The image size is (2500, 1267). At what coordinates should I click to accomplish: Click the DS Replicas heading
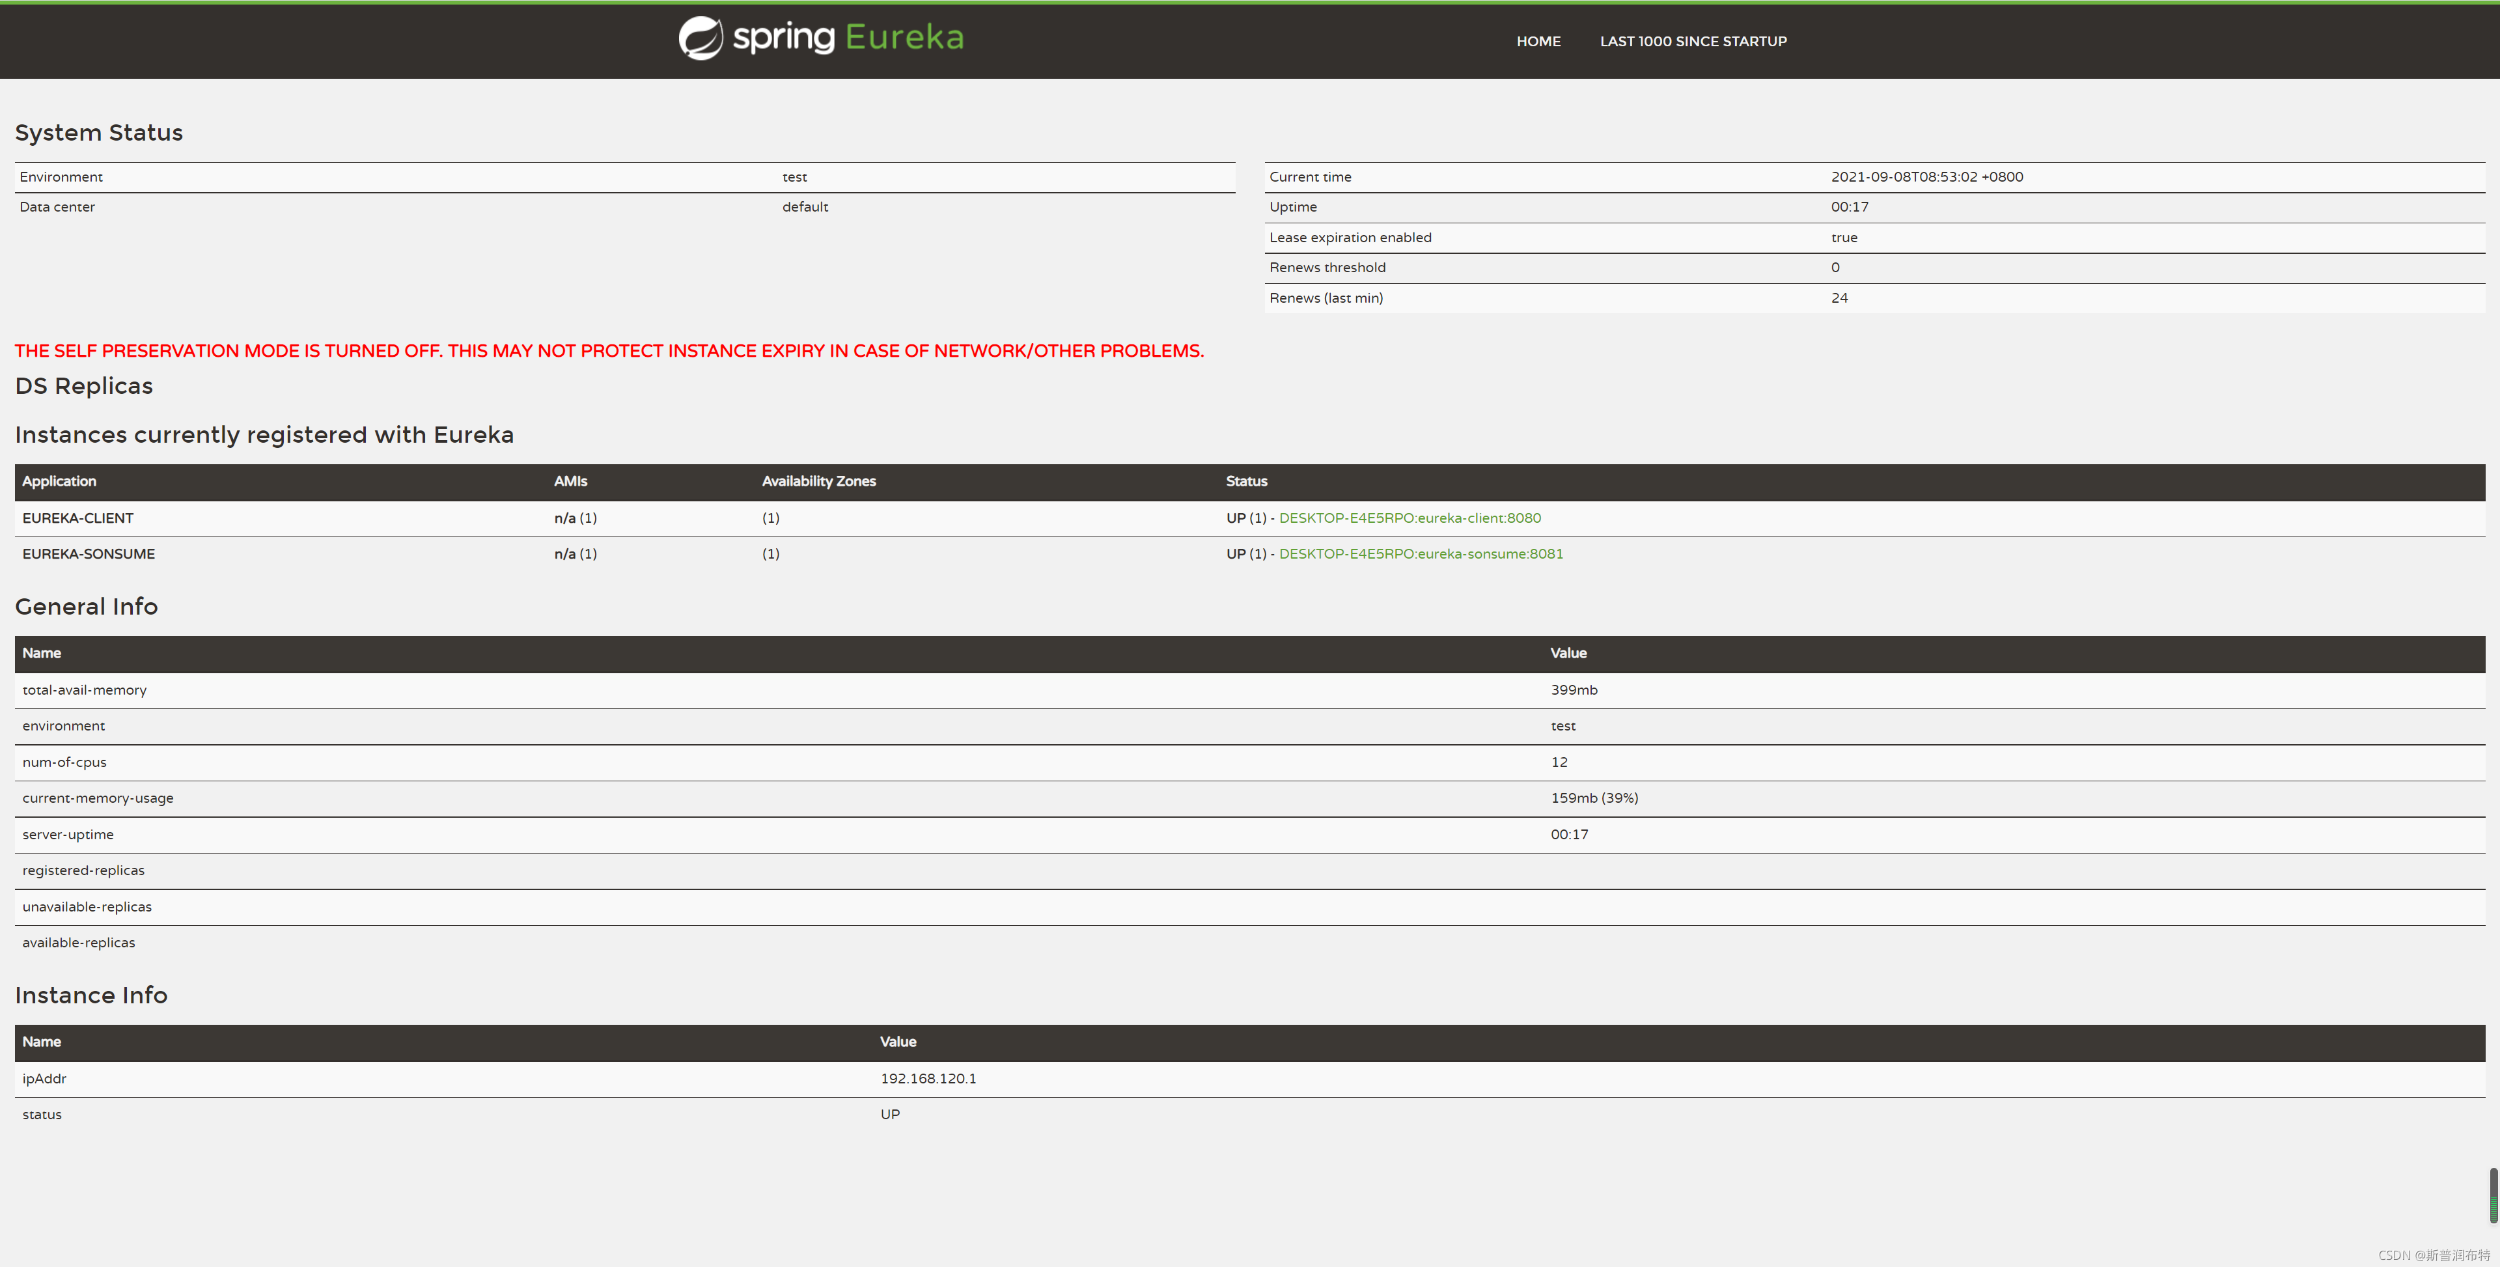pyautogui.click(x=83, y=385)
